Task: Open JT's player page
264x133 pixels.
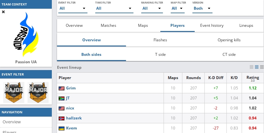Action: coord(68,98)
